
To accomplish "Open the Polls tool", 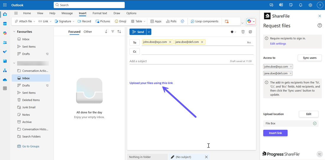I will (171, 21).
